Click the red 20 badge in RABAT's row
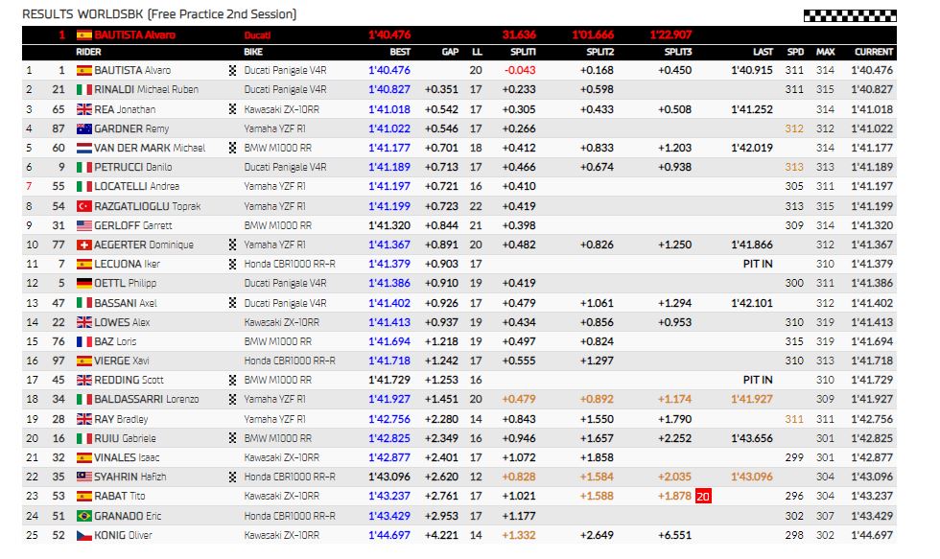Viewport: 940px width, 559px height. (703, 496)
